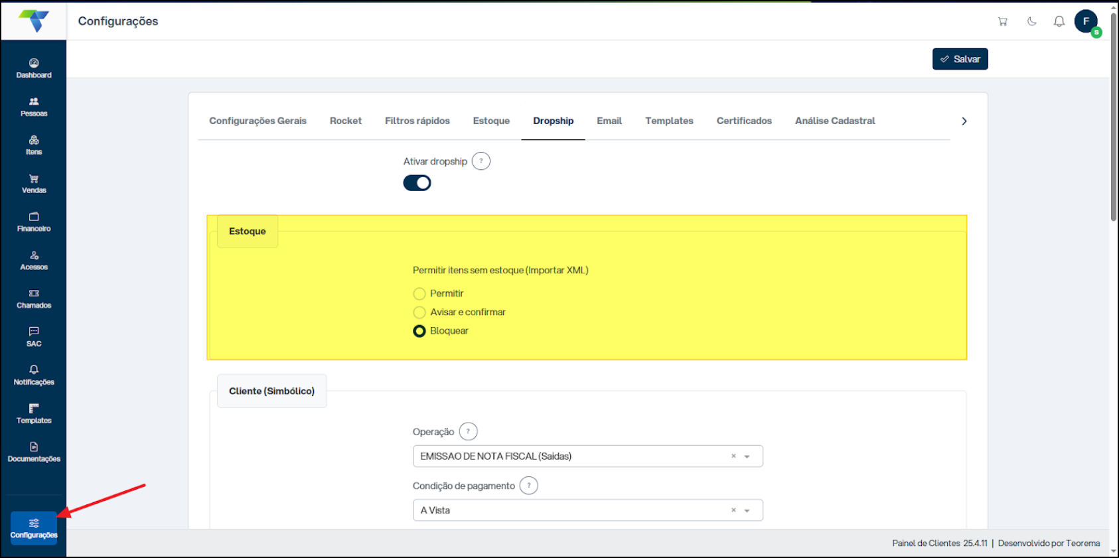
Task: Switch to the Templates tab
Action: (x=669, y=121)
